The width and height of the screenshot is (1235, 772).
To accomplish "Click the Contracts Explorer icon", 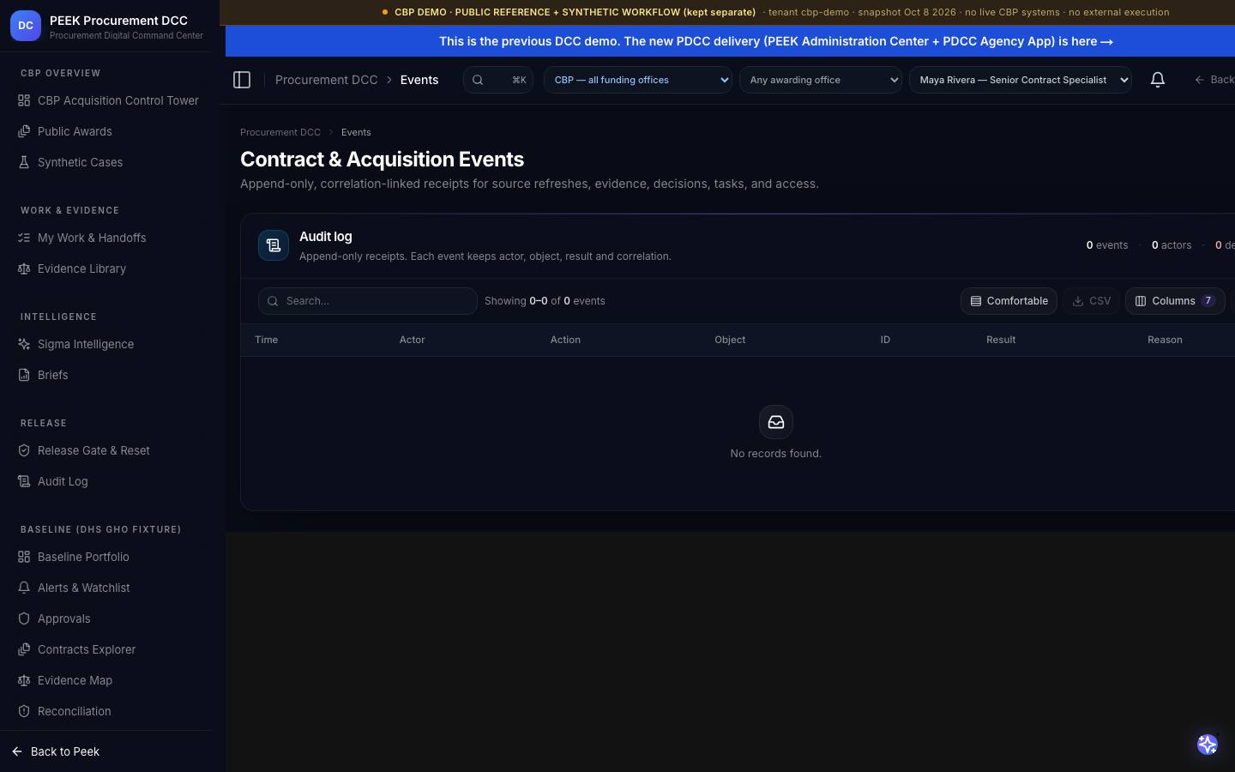I will [24, 649].
